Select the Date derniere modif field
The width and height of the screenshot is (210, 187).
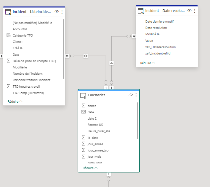point(160,22)
